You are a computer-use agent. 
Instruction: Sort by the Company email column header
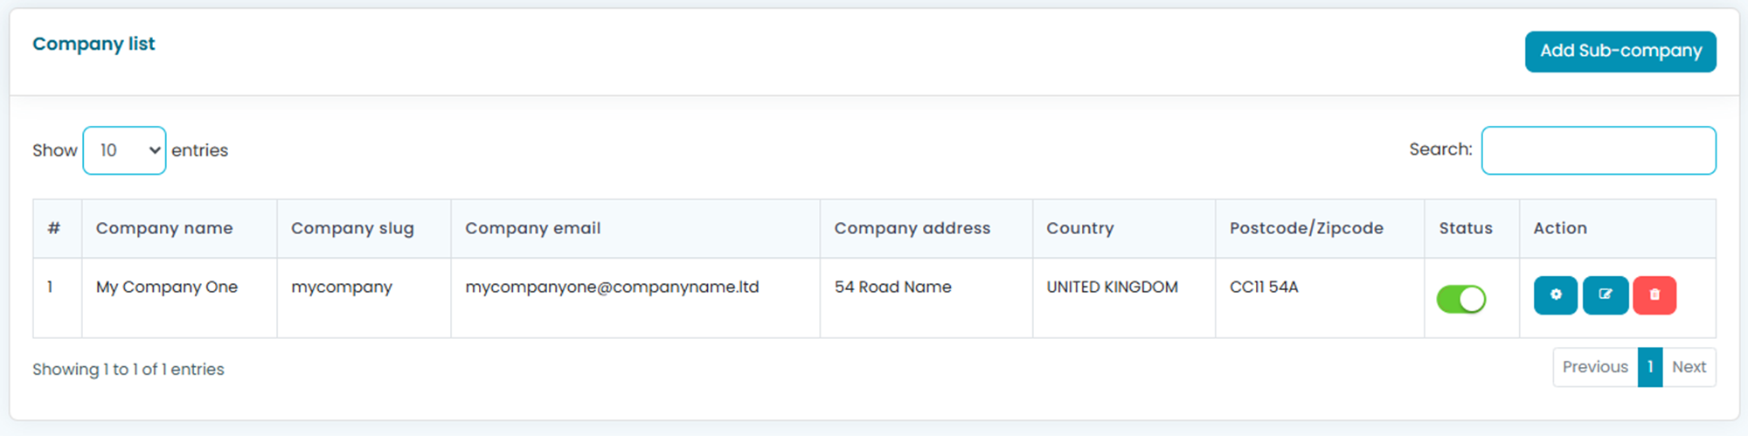click(x=532, y=228)
